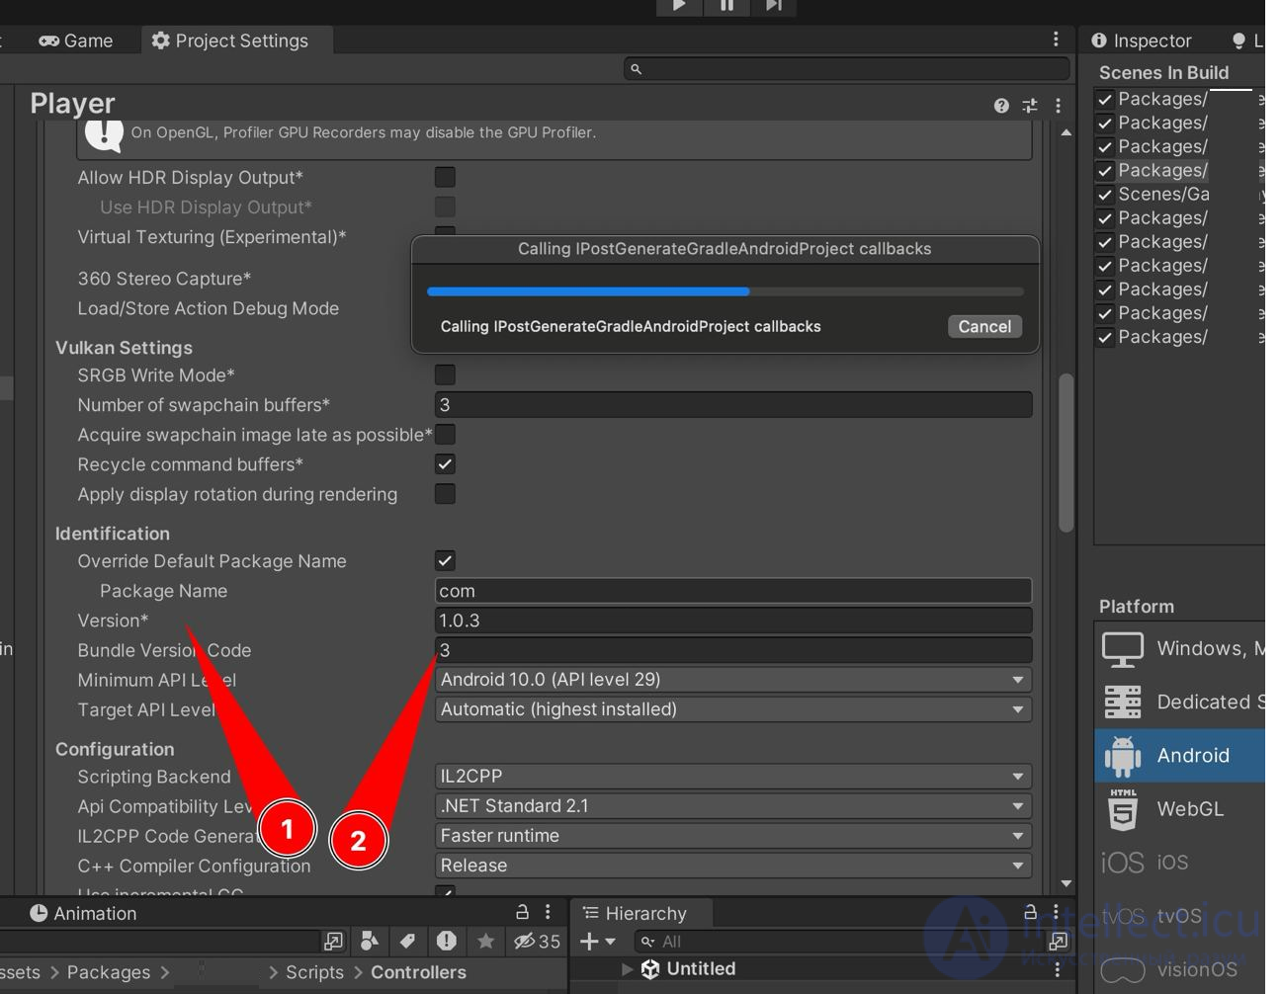Select the Android platform

1179,755
